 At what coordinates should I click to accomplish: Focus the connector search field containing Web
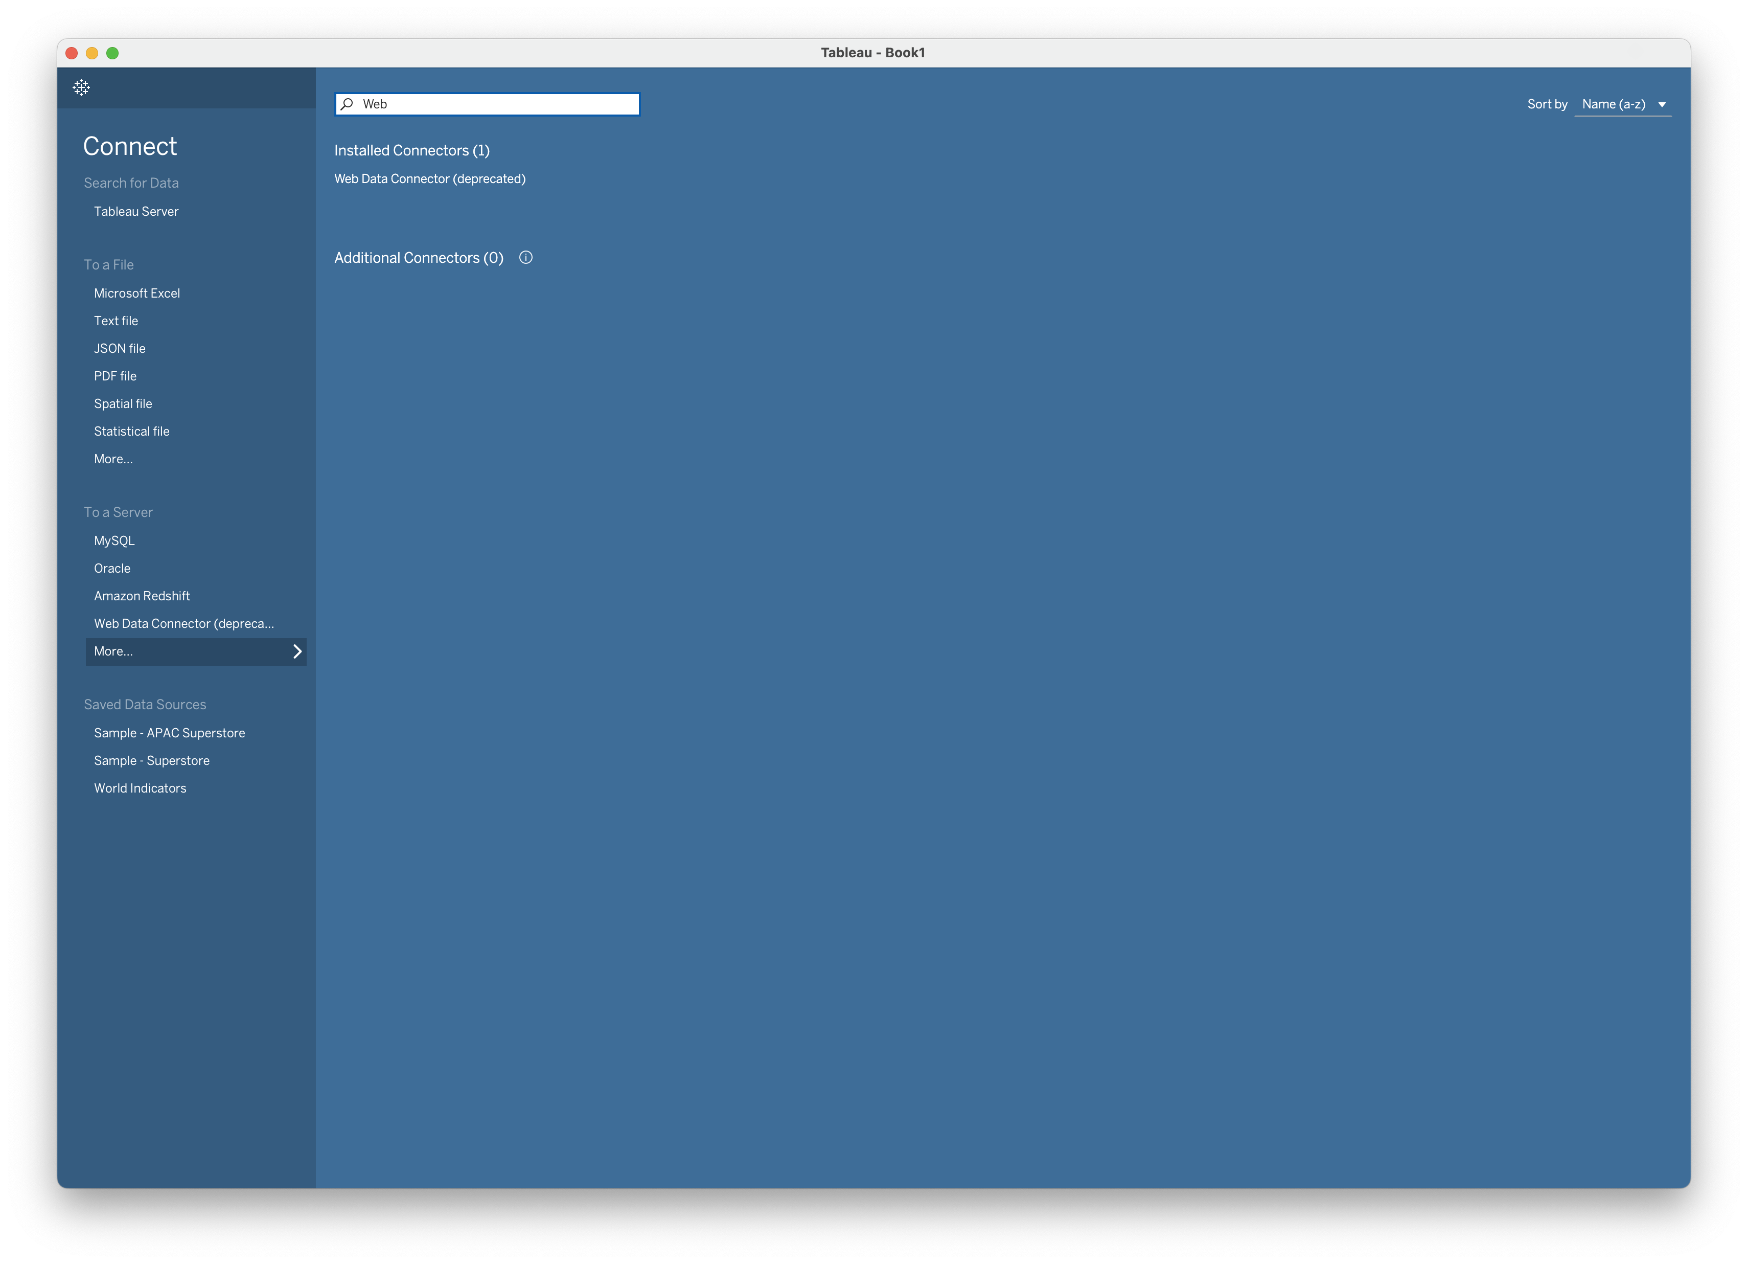pos(487,104)
